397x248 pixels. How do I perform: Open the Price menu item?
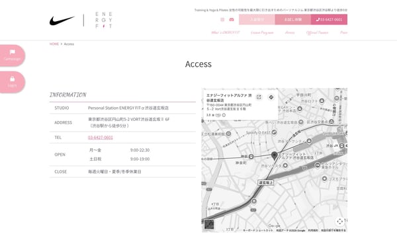pyautogui.click(x=343, y=32)
